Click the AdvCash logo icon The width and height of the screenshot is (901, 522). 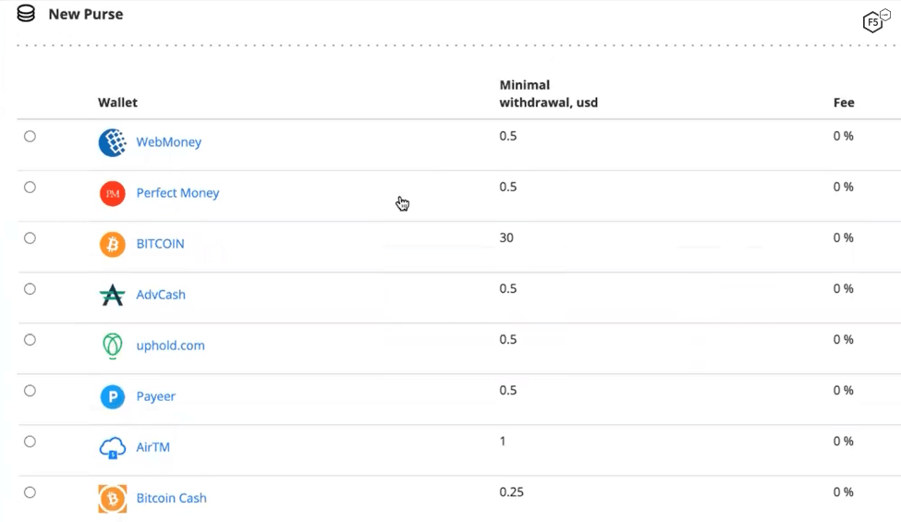[x=112, y=295]
